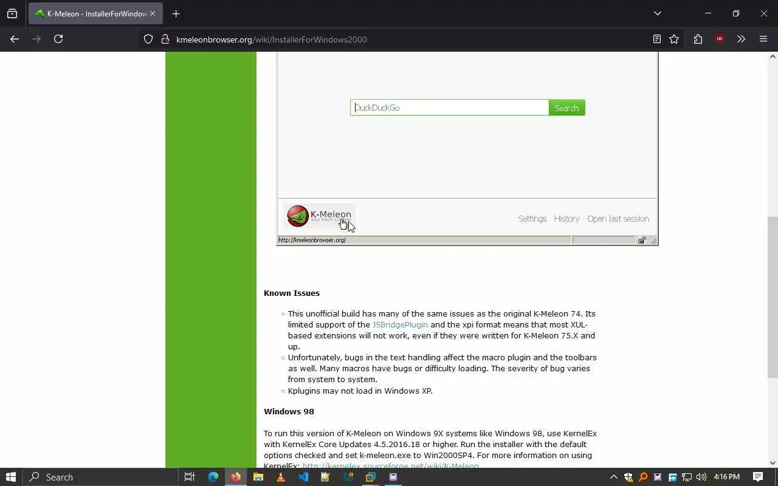778x486 pixels.
Task: Go back to the previous page
Action: 15,39
